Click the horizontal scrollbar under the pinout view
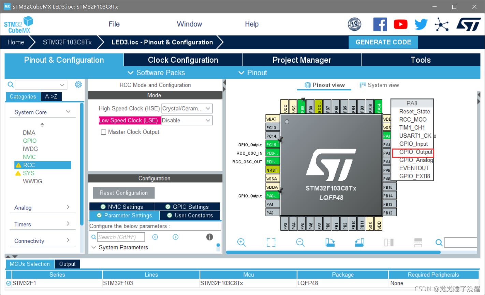 click(x=333, y=252)
